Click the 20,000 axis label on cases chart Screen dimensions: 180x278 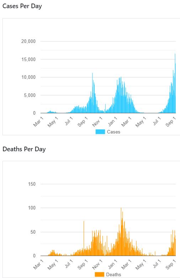pyautogui.click(x=28, y=41)
